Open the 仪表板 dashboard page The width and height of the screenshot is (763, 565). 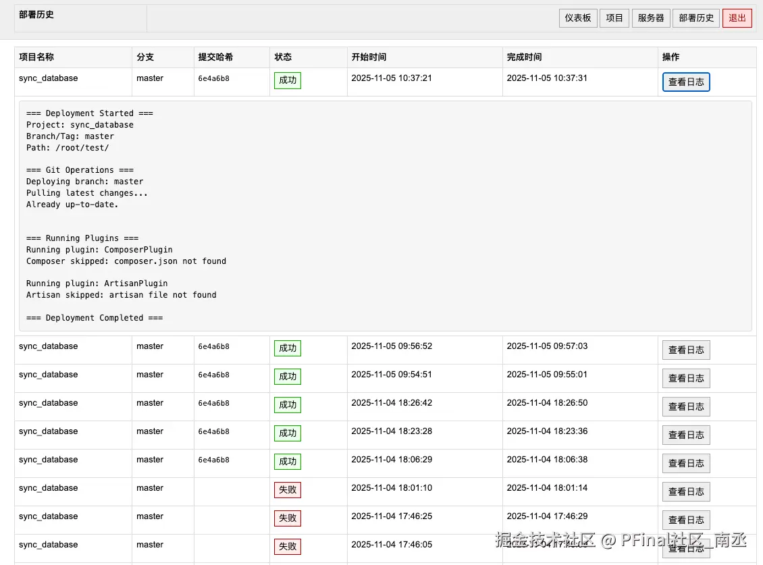[578, 18]
